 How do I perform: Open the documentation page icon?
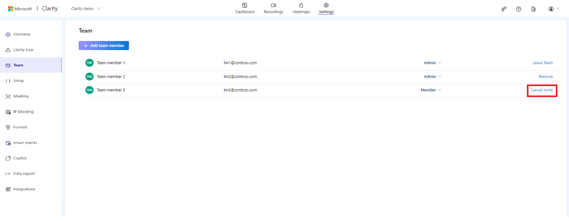tap(534, 9)
